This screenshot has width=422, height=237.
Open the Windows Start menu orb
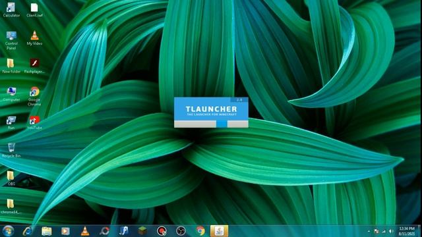click(9, 231)
